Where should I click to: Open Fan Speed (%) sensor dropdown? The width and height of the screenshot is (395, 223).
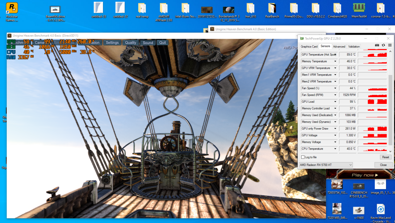pos(335,88)
